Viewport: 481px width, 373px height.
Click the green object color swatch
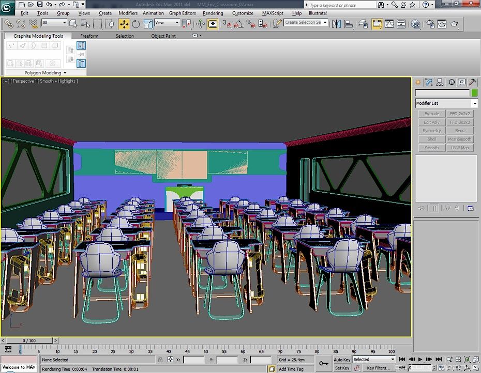[x=474, y=93]
